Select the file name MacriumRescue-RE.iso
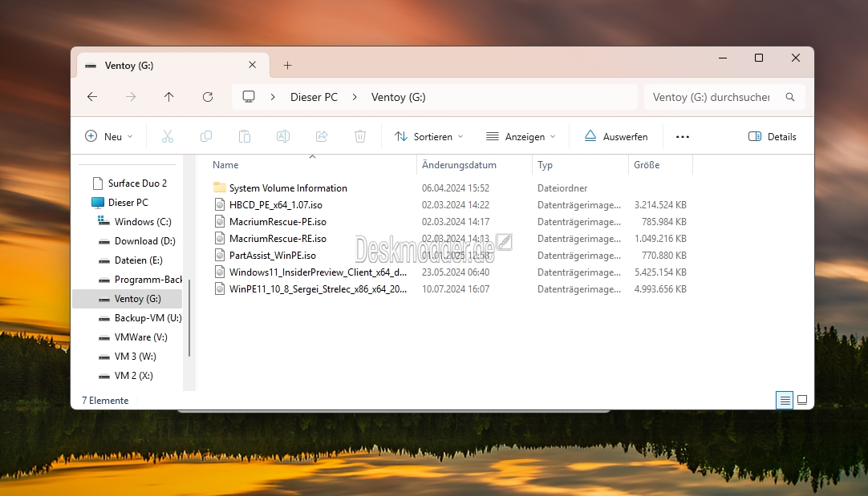This screenshot has height=496, width=868. (278, 238)
